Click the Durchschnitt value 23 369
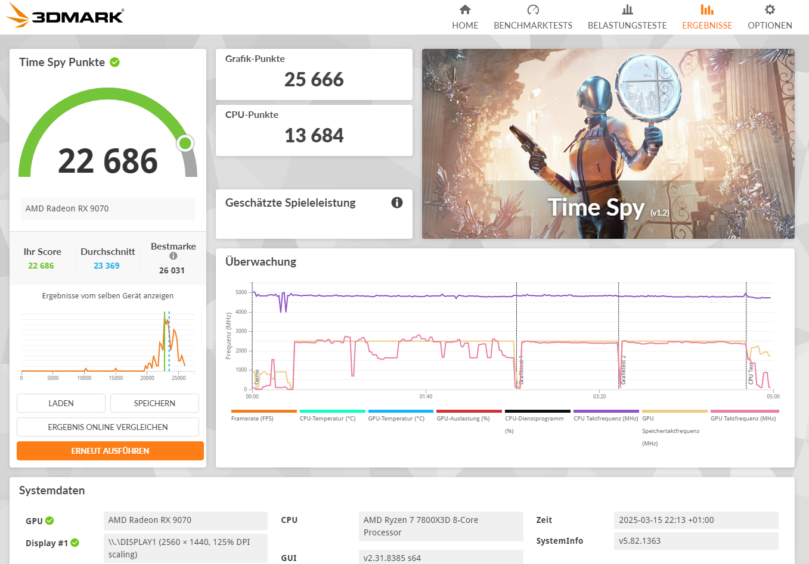This screenshot has width=809, height=564. pos(107,266)
